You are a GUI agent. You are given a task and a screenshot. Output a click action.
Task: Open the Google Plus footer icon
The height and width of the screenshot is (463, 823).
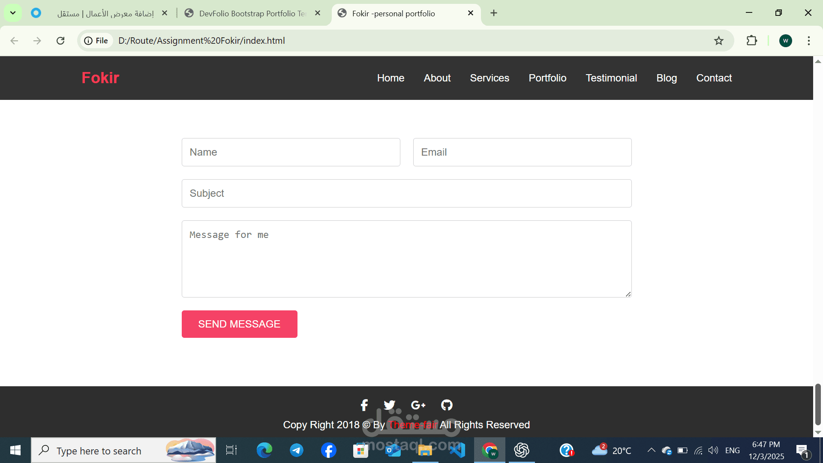tap(418, 405)
